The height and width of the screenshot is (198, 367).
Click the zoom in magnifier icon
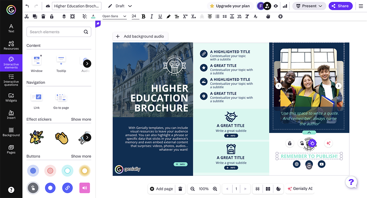pyautogui.click(x=215, y=189)
